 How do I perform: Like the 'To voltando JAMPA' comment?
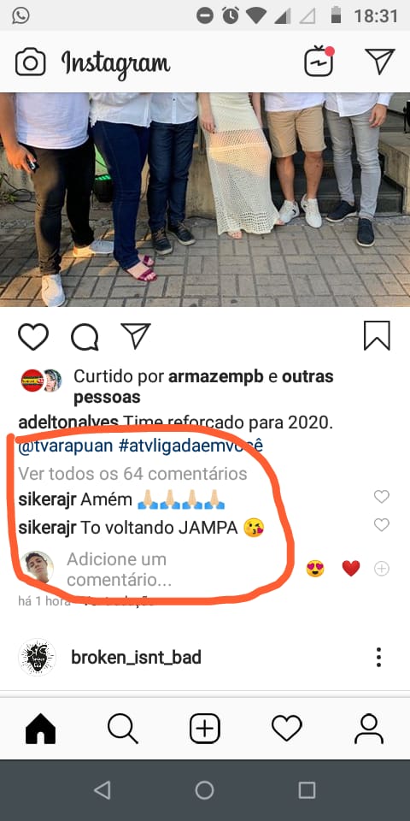point(382,524)
